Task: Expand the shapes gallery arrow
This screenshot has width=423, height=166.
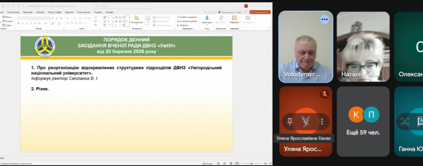Action: 127,21
